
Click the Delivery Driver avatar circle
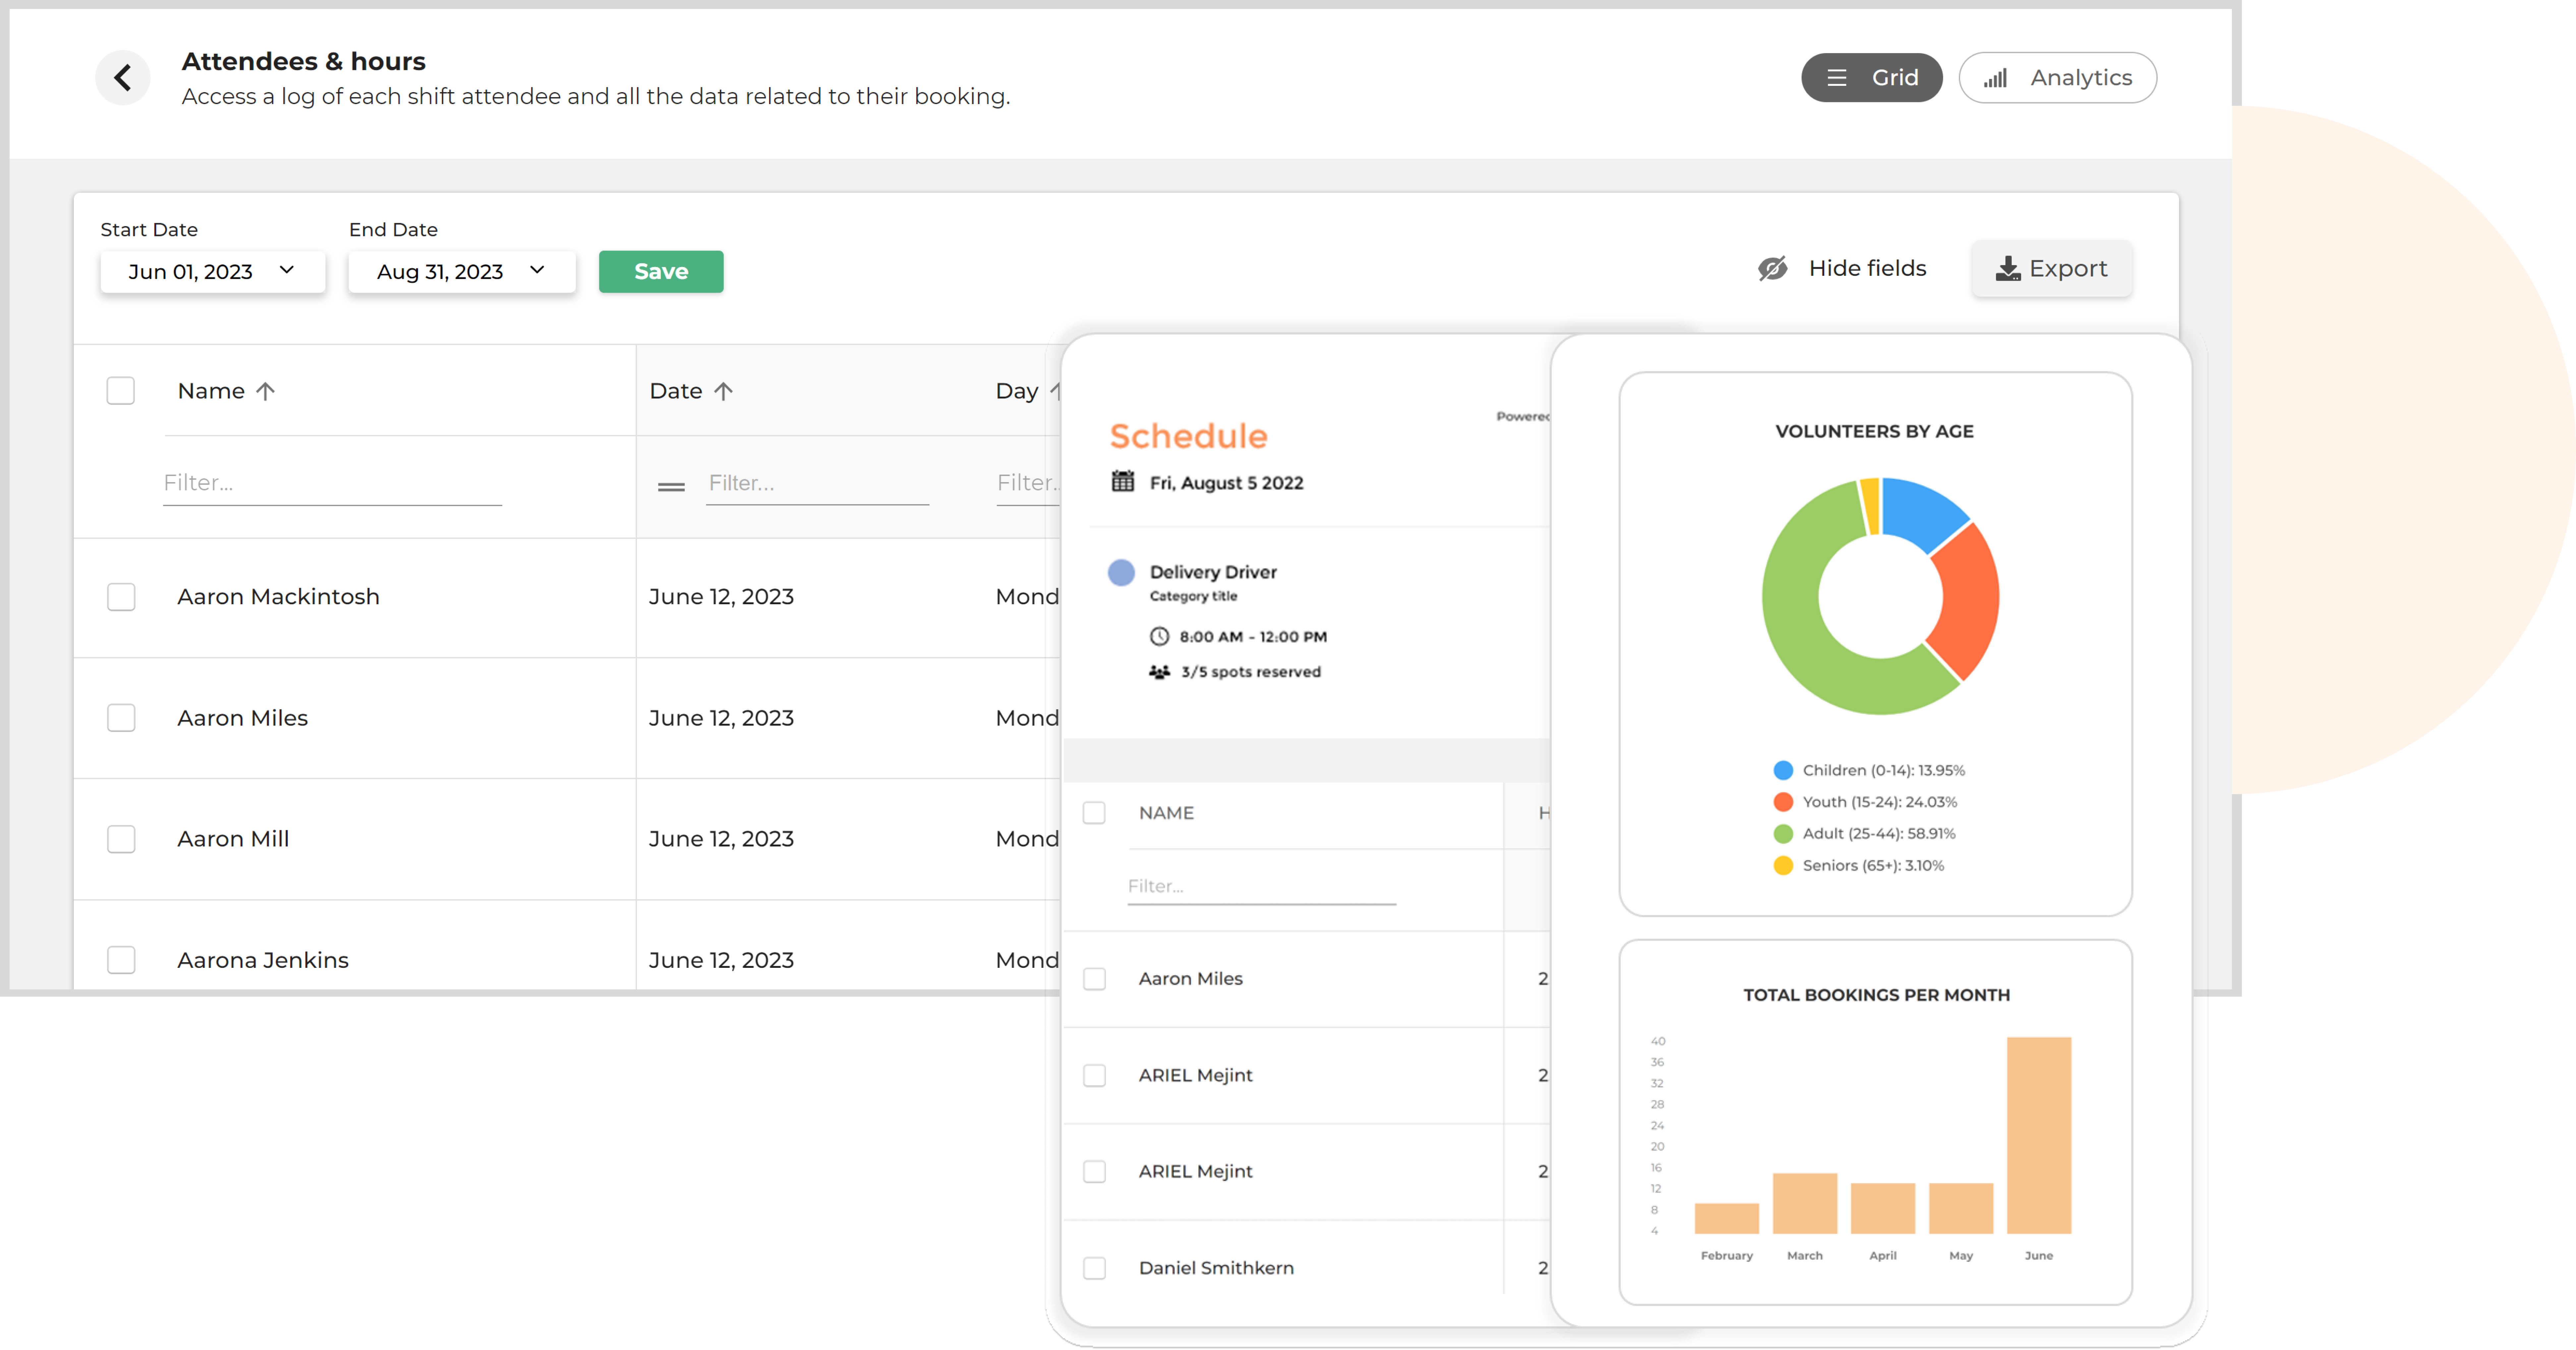tap(1121, 572)
